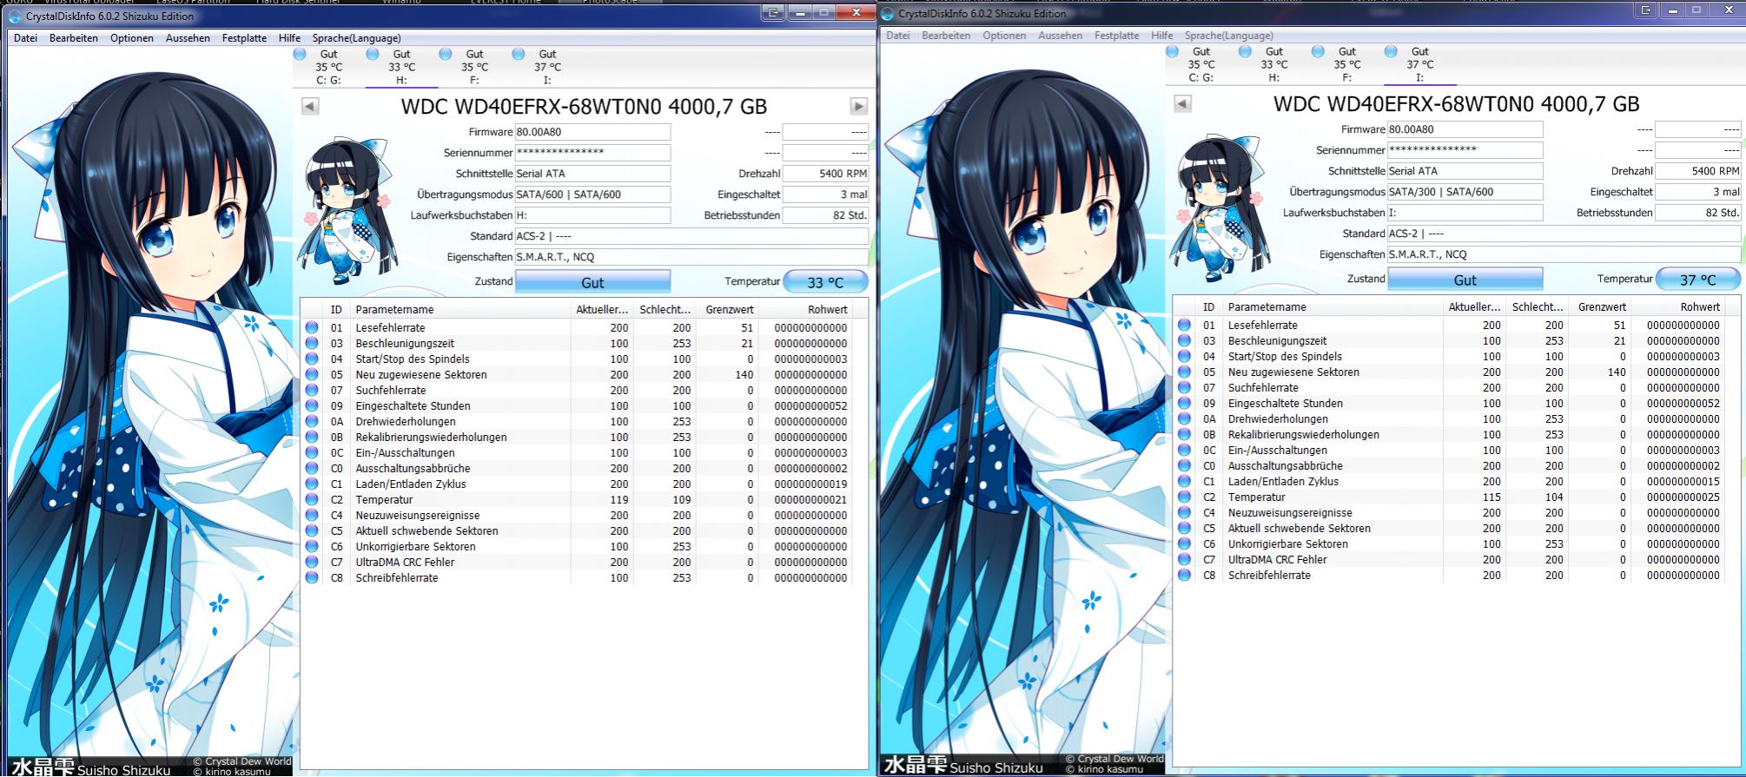Click status icon of Suchfehlerrate, right window
The height and width of the screenshot is (777, 1746).
pos(1184,388)
